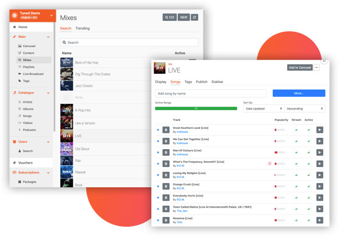The height and width of the screenshot is (236, 339).
Task: Toggle Active check for Man Of Colours
Action: coord(309,153)
